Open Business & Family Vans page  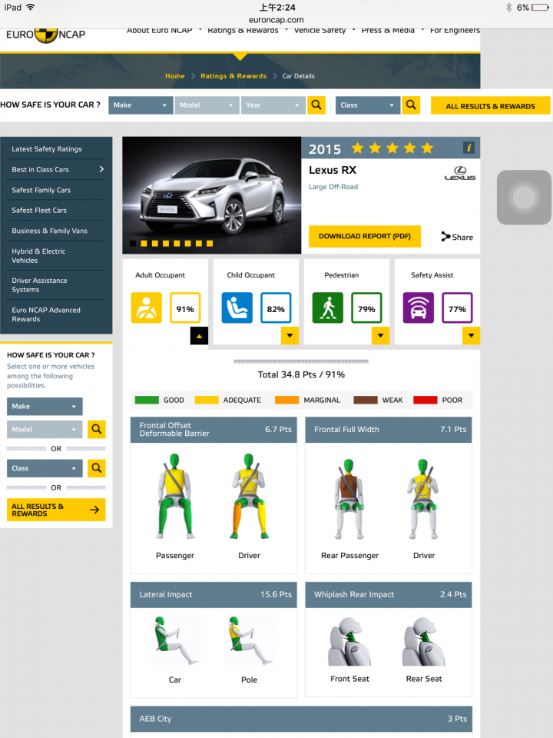pos(49,231)
